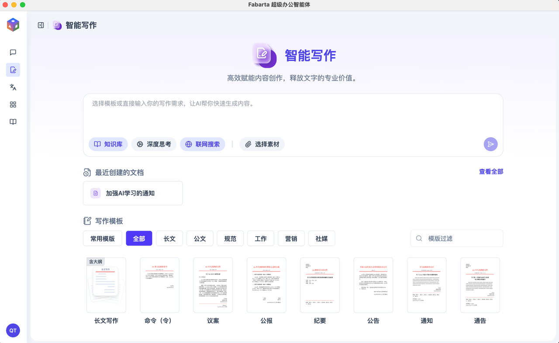
Task: Click the Fabarta logo icon
Action: tap(13, 25)
